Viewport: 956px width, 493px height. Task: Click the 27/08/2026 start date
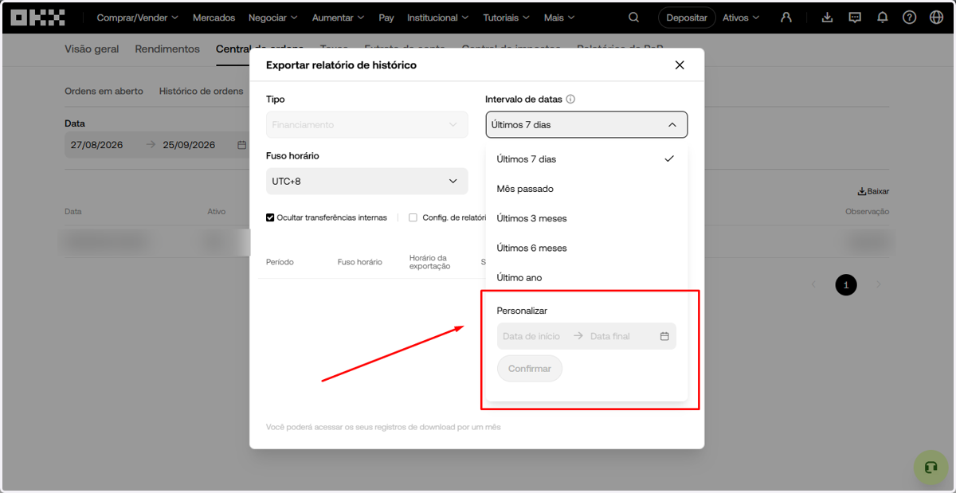[x=96, y=145]
